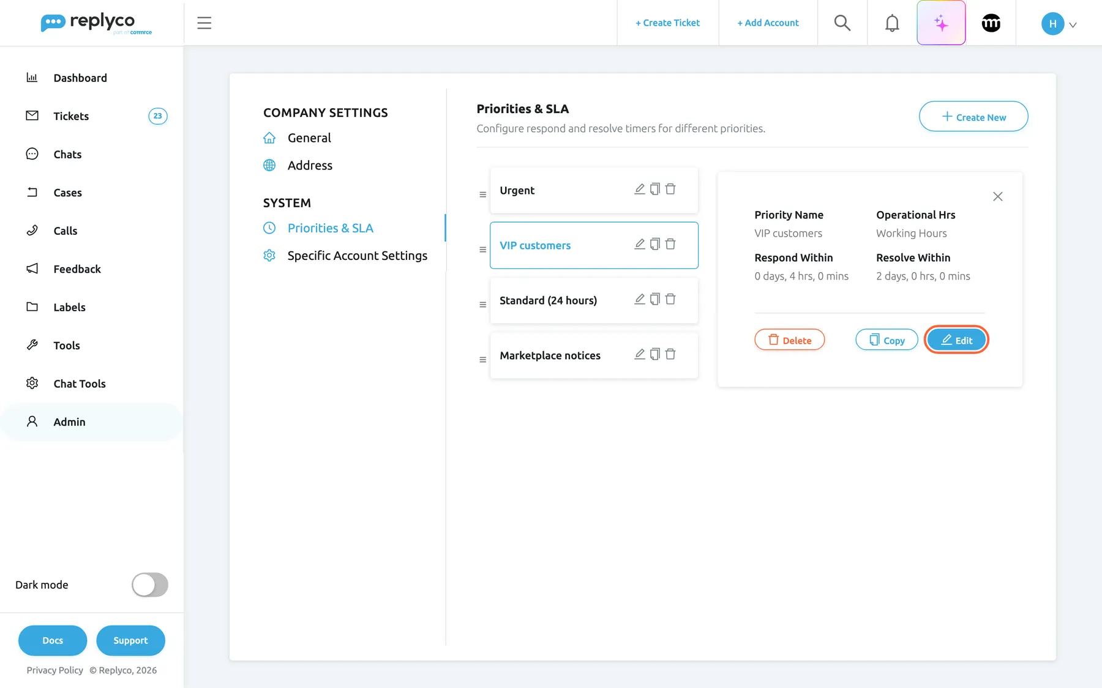Close the priority details panel
Image resolution: width=1102 pixels, height=688 pixels.
tap(998, 196)
